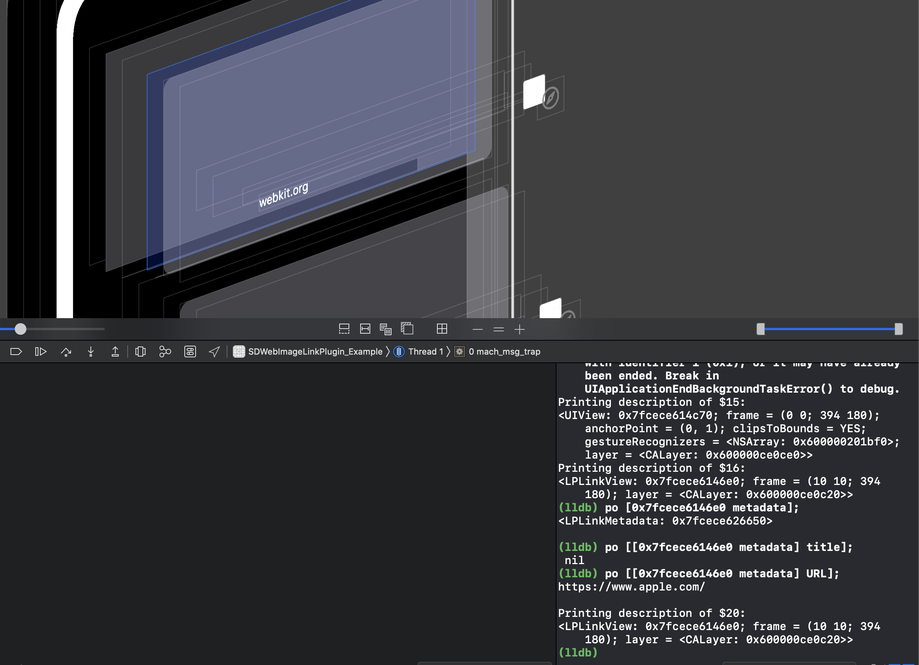Open the Environment Overrides icon

pyautogui.click(x=190, y=352)
